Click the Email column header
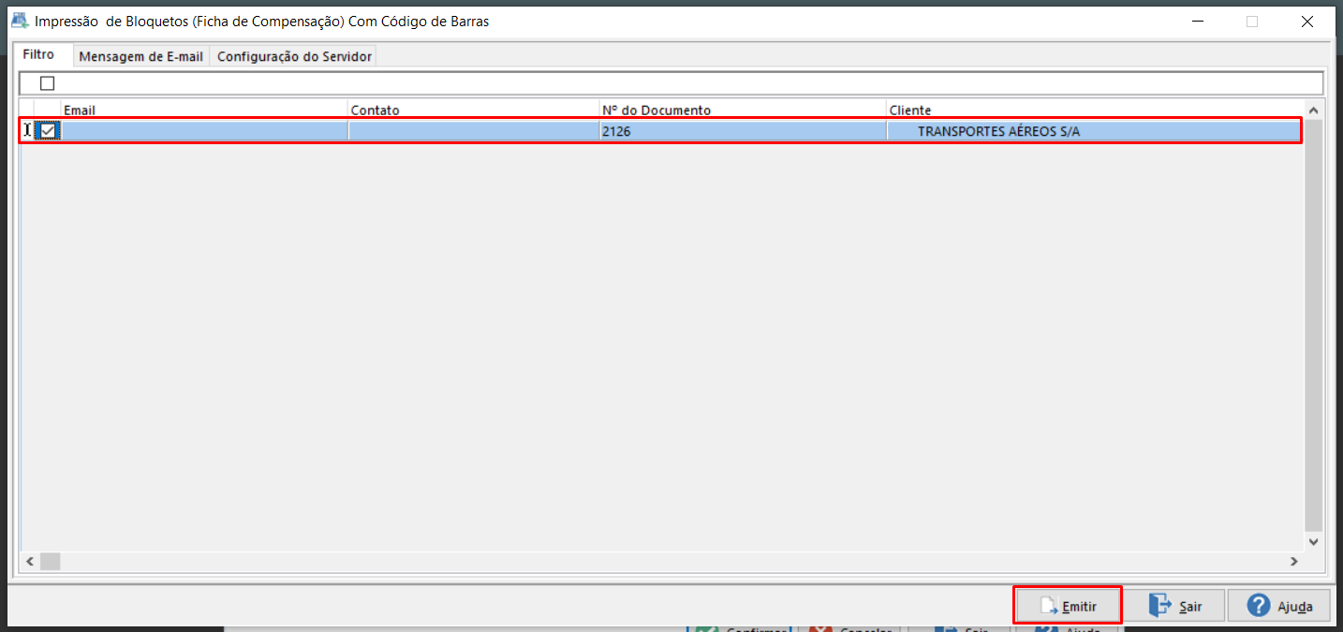1343x632 pixels. (204, 110)
